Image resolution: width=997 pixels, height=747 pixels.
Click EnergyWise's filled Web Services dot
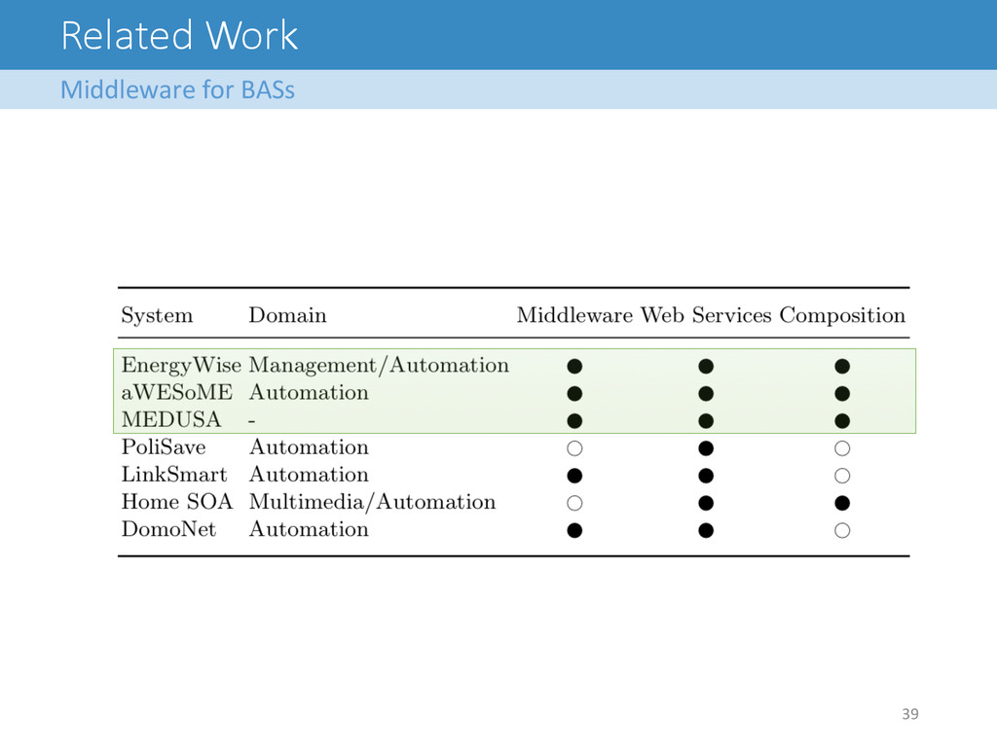(706, 367)
